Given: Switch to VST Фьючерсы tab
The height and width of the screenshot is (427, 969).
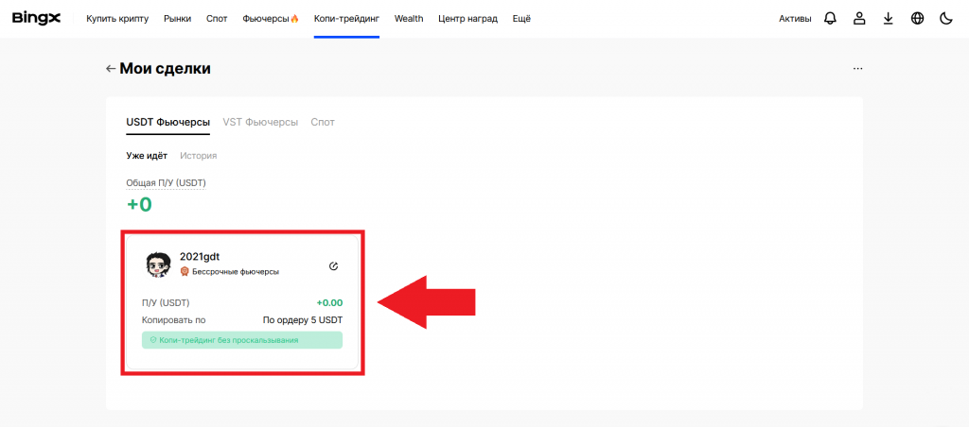Looking at the screenshot, I should click(x=260, y=122).
